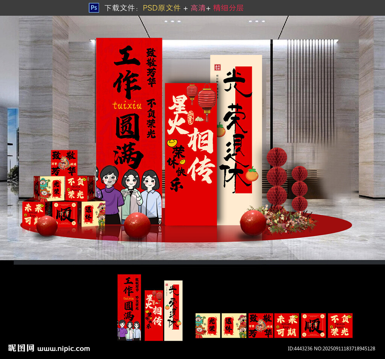
Task: Open the '顺' square tile thumbnail
Action: tap(314, 326)
